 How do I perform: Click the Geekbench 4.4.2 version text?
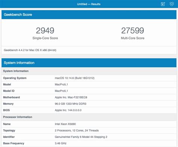tap(30, 50)
